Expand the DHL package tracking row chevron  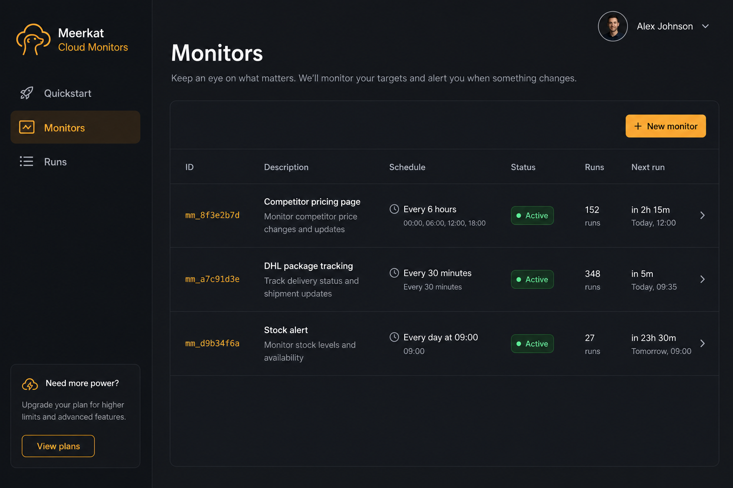tap(702, 279)
